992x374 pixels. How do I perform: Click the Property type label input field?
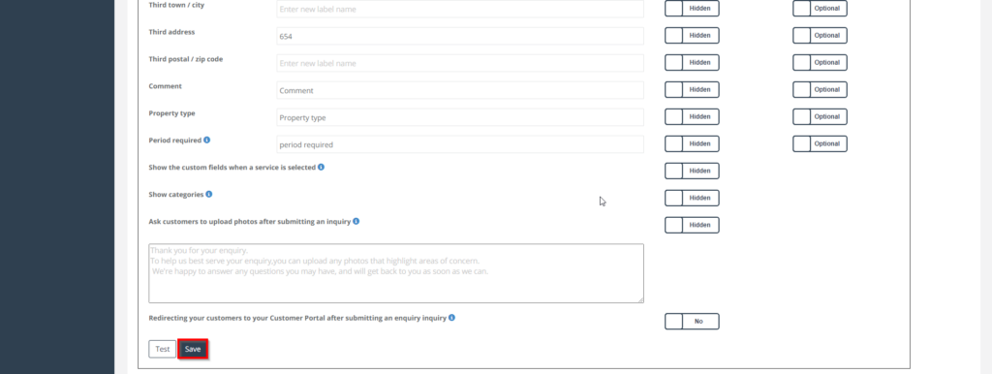click(x=460, y=117)
